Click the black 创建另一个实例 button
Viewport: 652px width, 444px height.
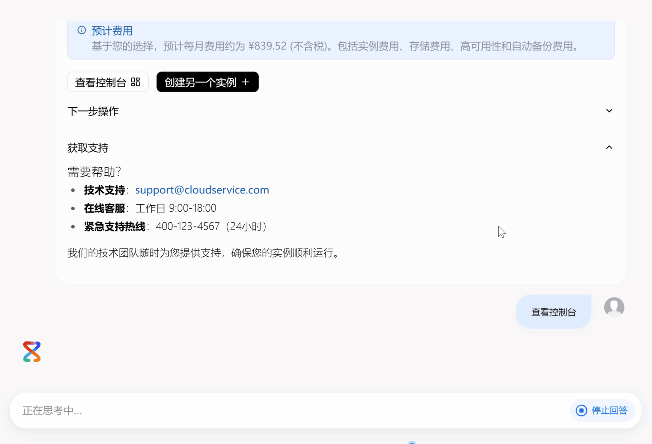click(207, 82)
